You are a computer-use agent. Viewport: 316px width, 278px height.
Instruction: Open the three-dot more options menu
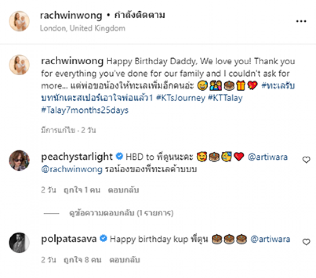pos(301,21)
